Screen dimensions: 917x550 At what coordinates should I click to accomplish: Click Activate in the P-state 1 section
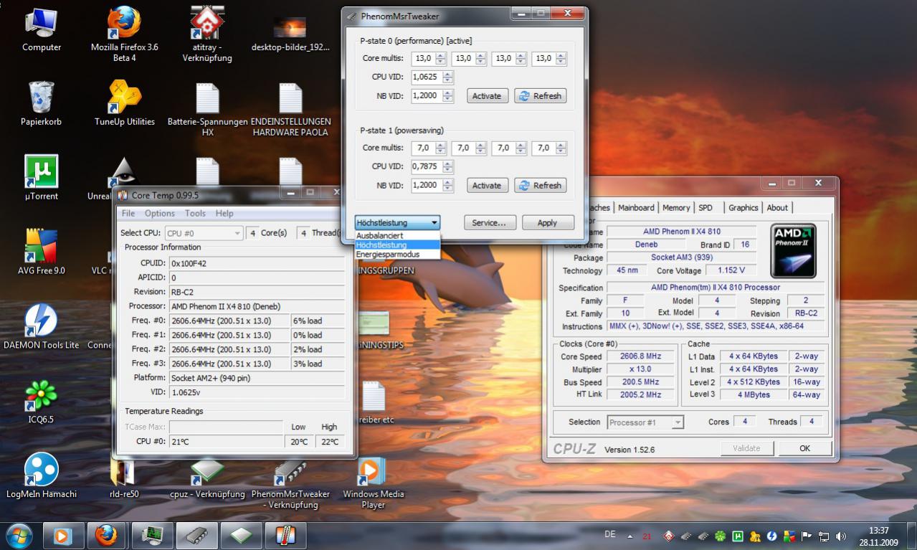coord(487,185)
